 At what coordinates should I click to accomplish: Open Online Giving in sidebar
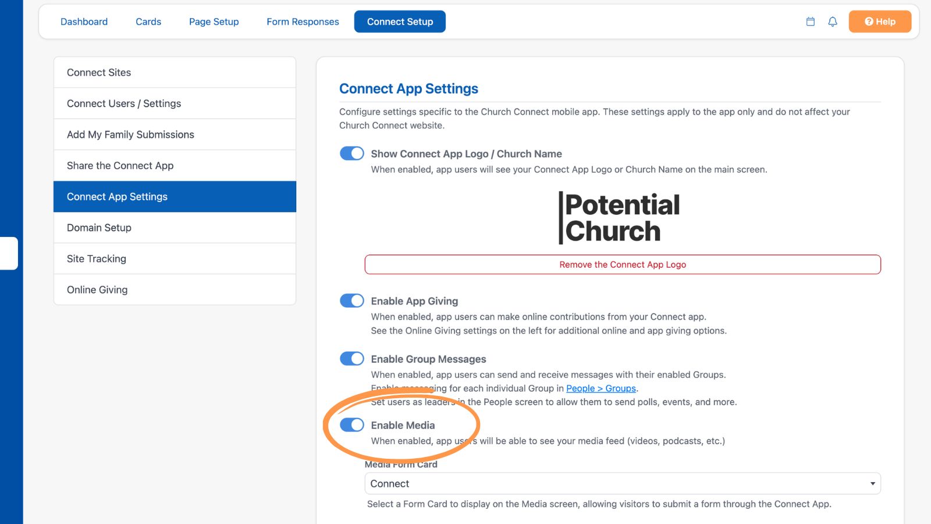[x=175, y=289]
